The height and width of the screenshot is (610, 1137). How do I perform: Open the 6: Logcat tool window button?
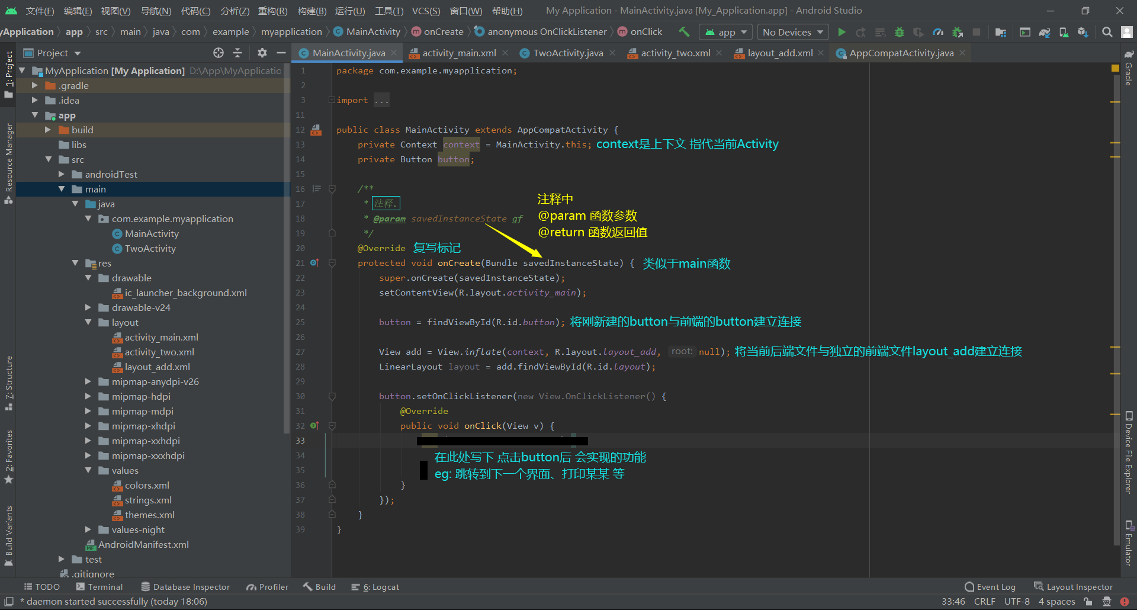point(375,587)
